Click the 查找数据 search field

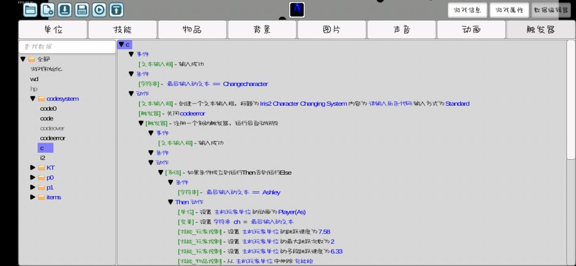[x=67, y=46]
